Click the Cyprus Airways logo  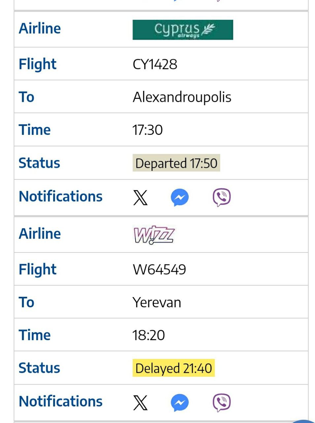pos(183,30)
